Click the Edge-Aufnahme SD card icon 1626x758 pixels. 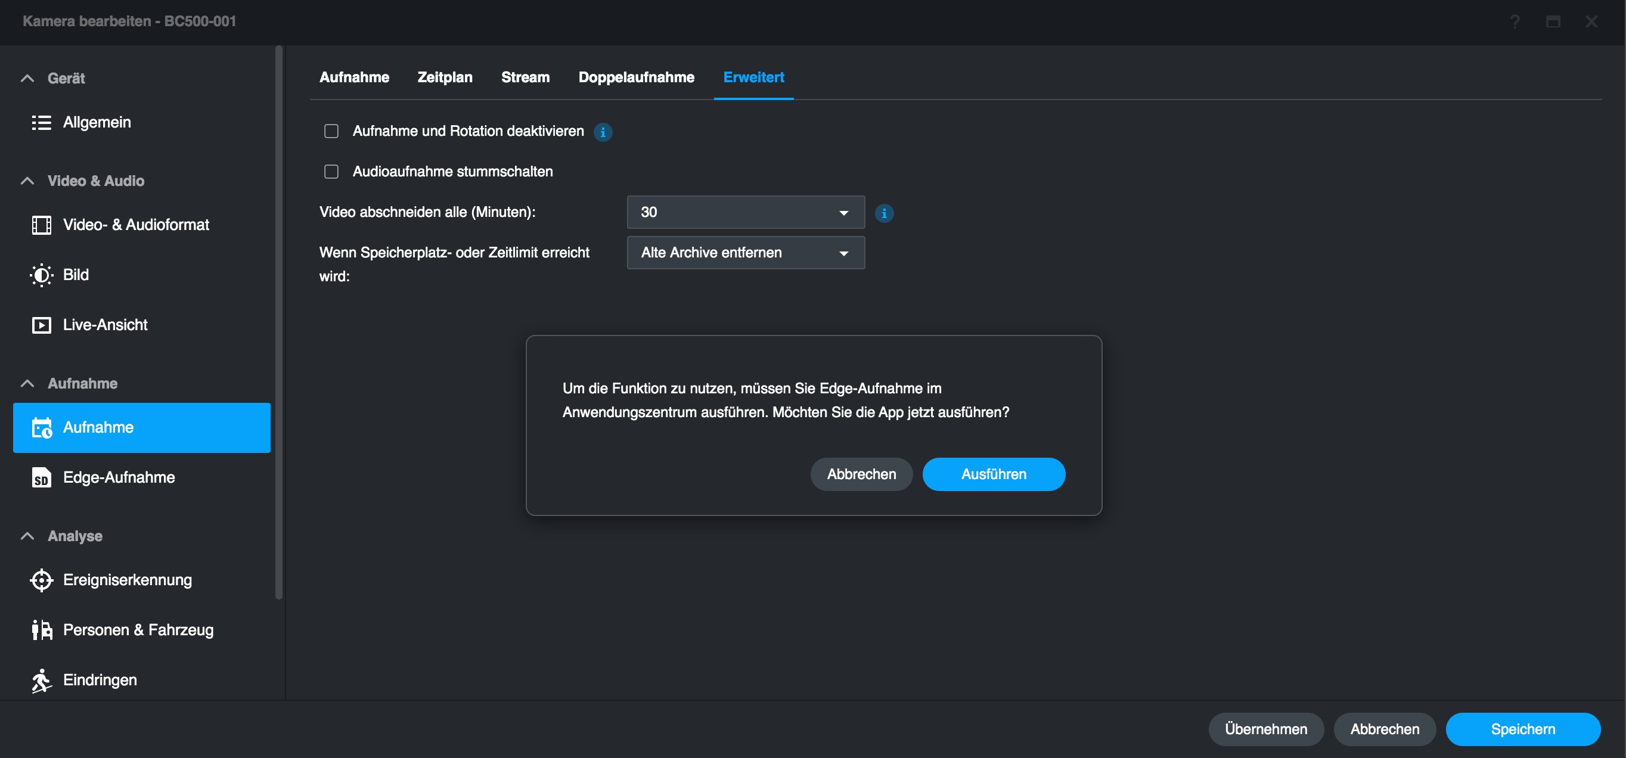(x=41, y=478)
